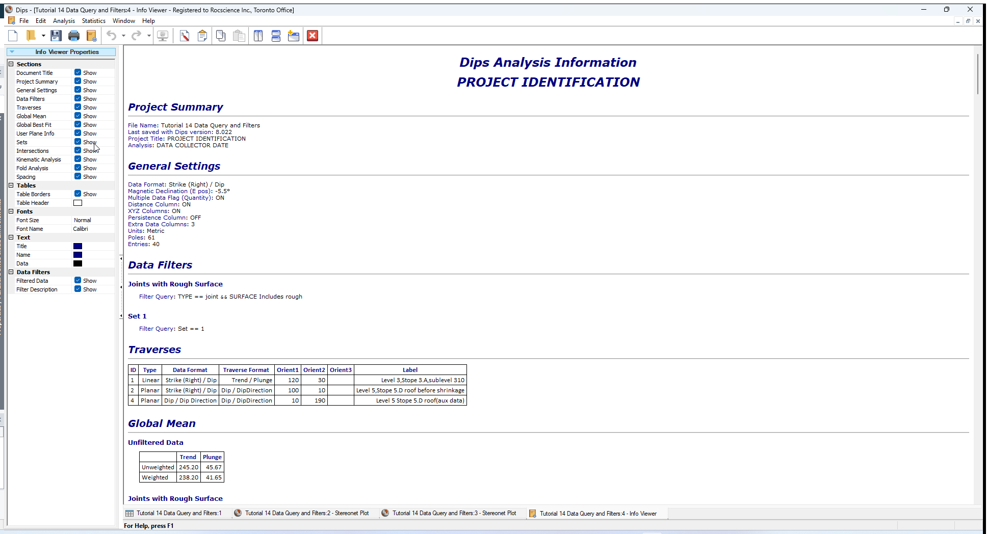Open the Help menu

(148, 21)
